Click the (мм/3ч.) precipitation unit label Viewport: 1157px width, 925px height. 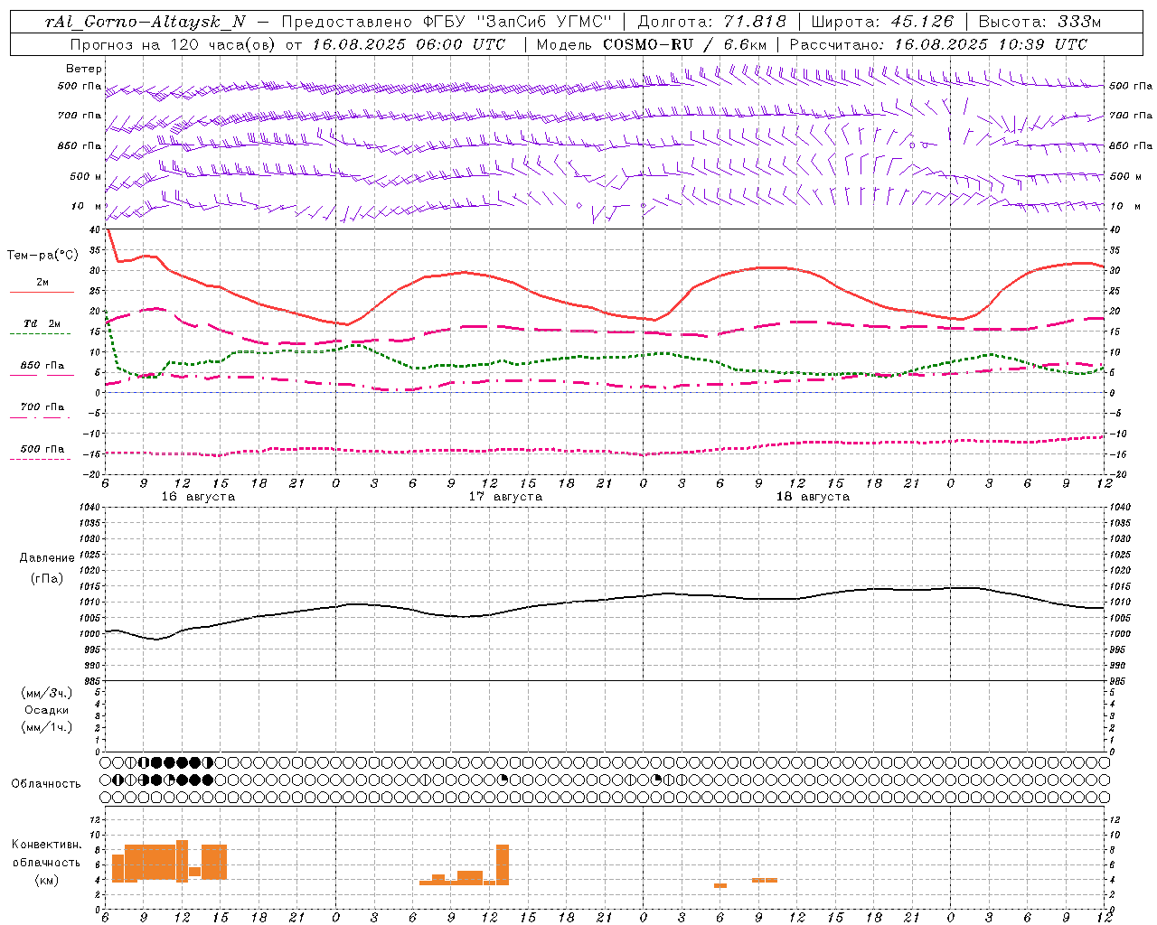pos(47,693)
